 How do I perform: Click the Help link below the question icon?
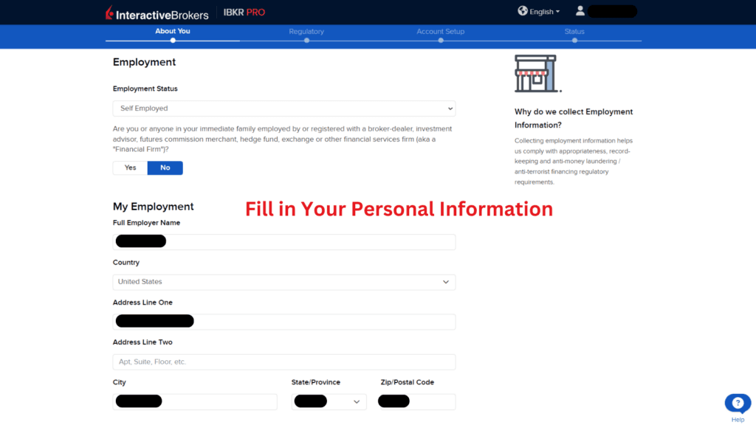click(x=738, y=418)
